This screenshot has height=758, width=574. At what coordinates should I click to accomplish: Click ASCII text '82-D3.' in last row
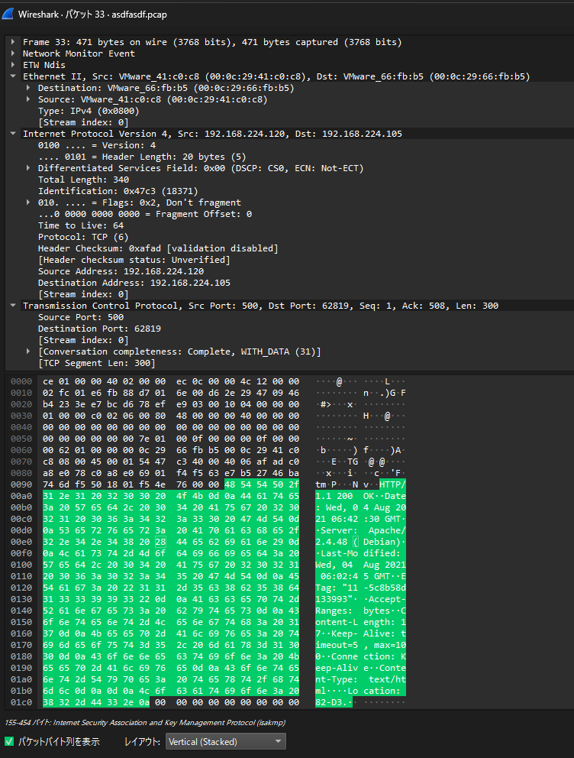[331, 702]
